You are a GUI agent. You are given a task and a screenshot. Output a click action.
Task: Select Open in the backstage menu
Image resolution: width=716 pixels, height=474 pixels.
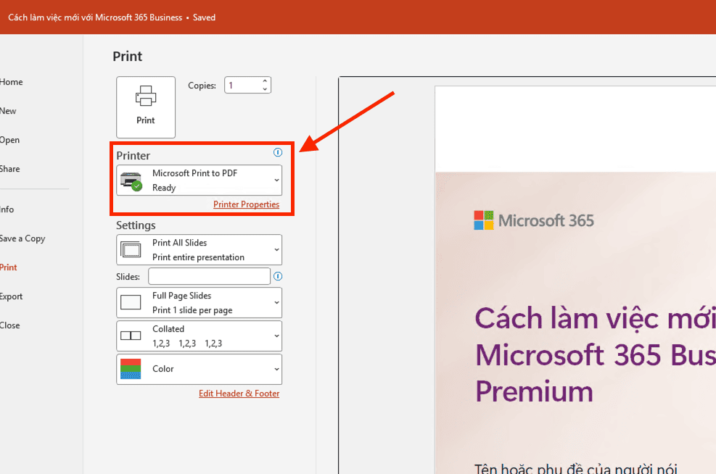pyautogui.click(x=9, y=140)
